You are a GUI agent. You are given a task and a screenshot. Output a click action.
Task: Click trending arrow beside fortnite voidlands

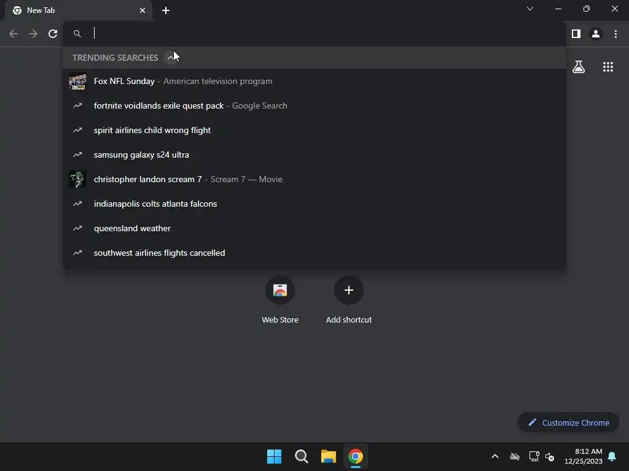click(77, 105)
